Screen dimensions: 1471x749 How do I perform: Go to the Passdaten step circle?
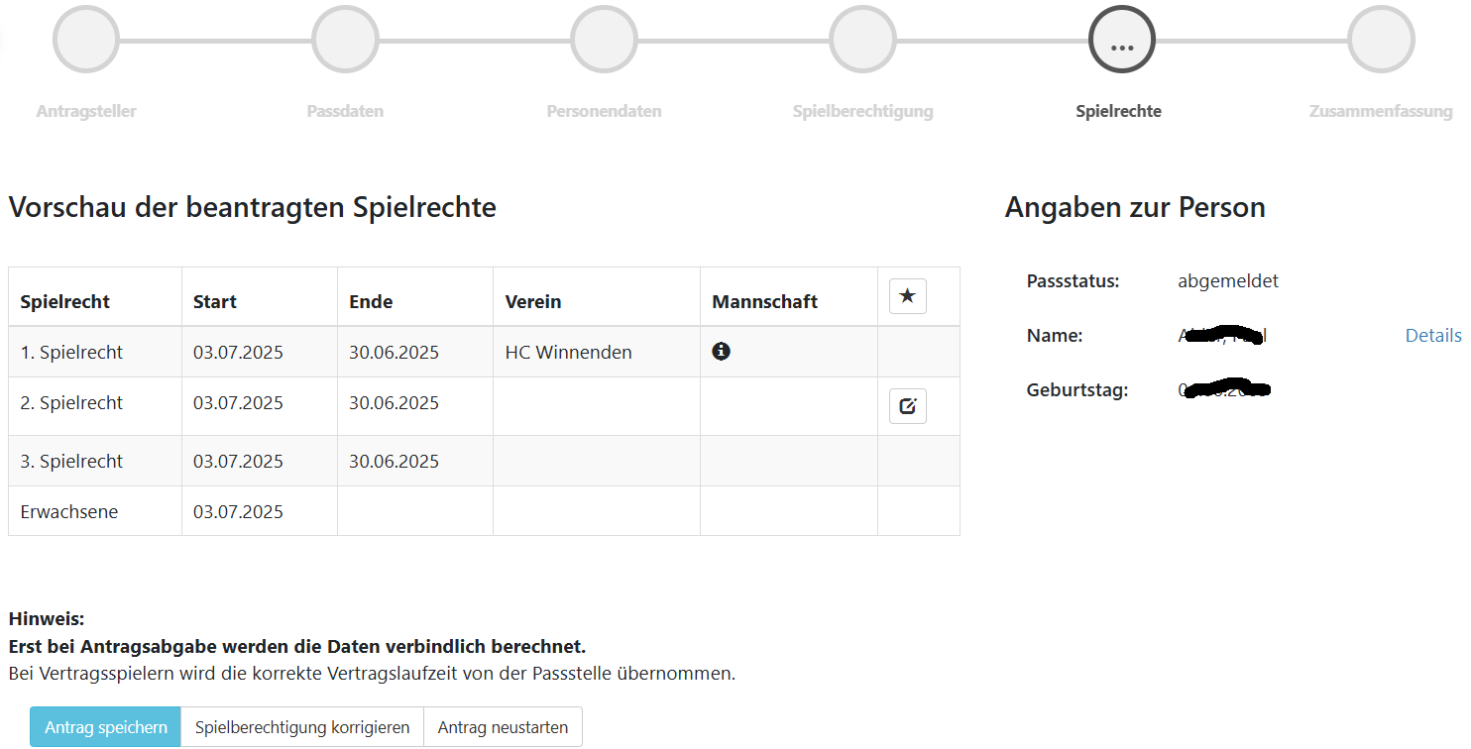[x=345, y=40]
